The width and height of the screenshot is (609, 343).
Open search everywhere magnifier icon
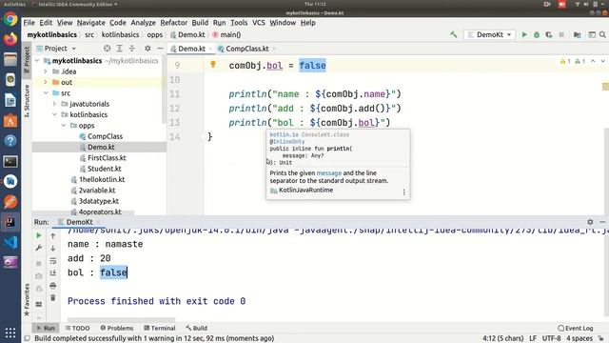point(602,34)
